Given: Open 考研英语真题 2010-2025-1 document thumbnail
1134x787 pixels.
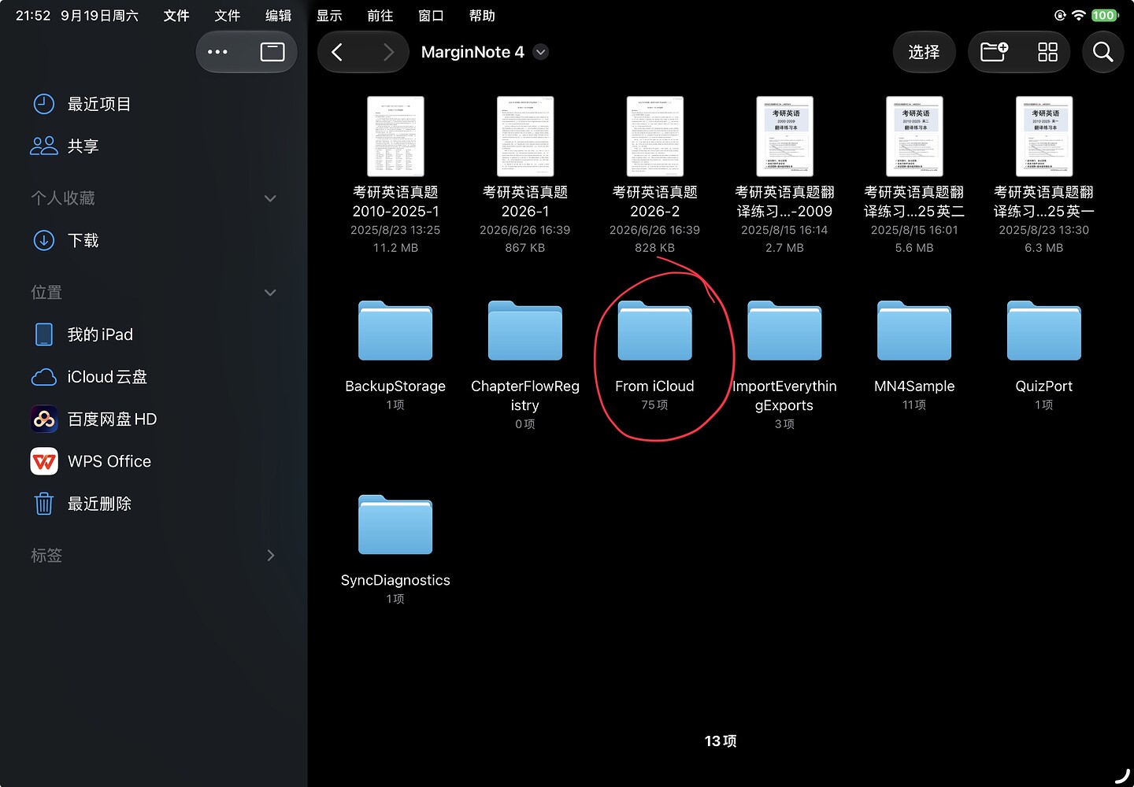Looking at the screenshot, I should click(x=395, y=136).
